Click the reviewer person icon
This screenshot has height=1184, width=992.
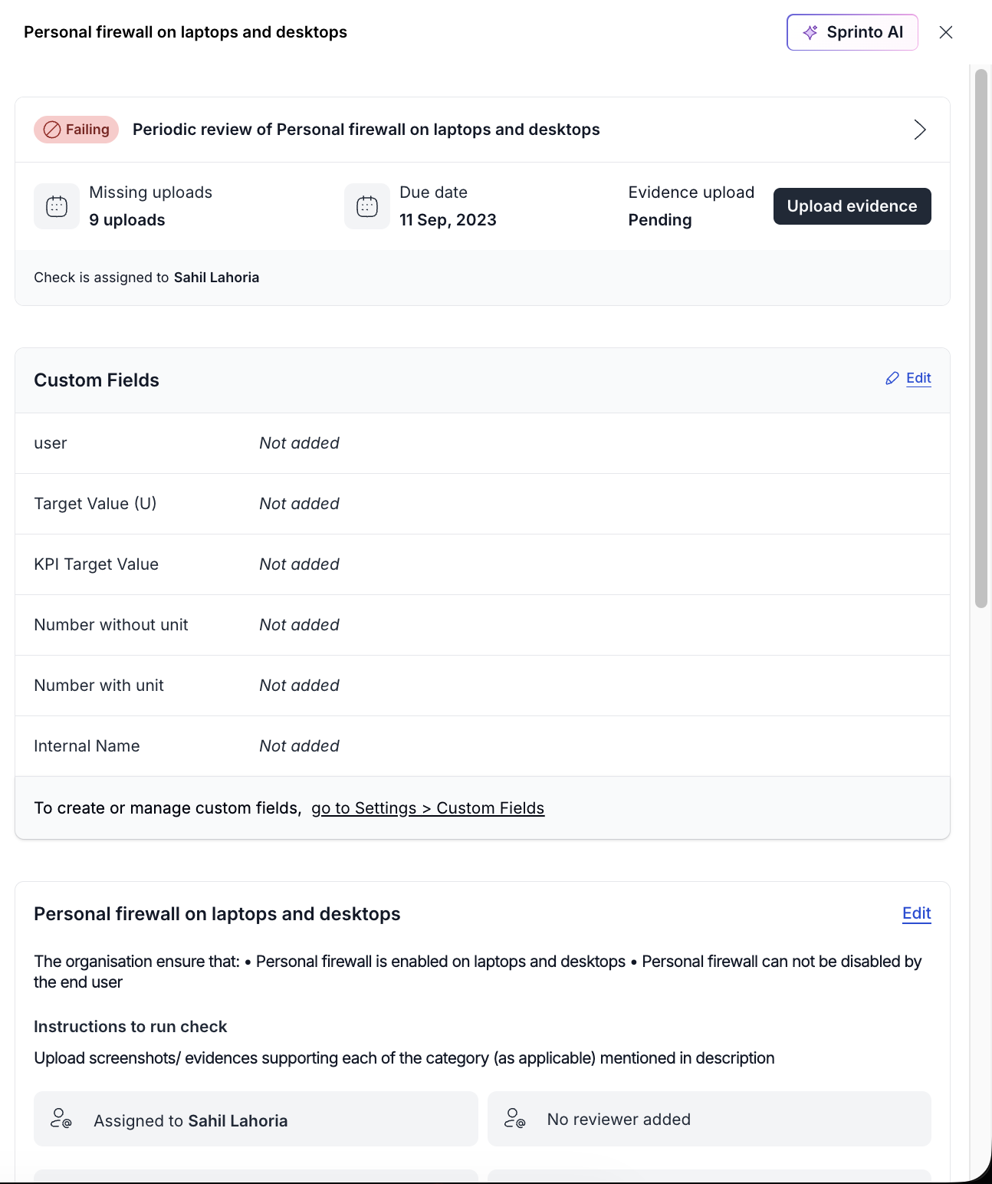pyautogui.click(x=514, y=1119)
